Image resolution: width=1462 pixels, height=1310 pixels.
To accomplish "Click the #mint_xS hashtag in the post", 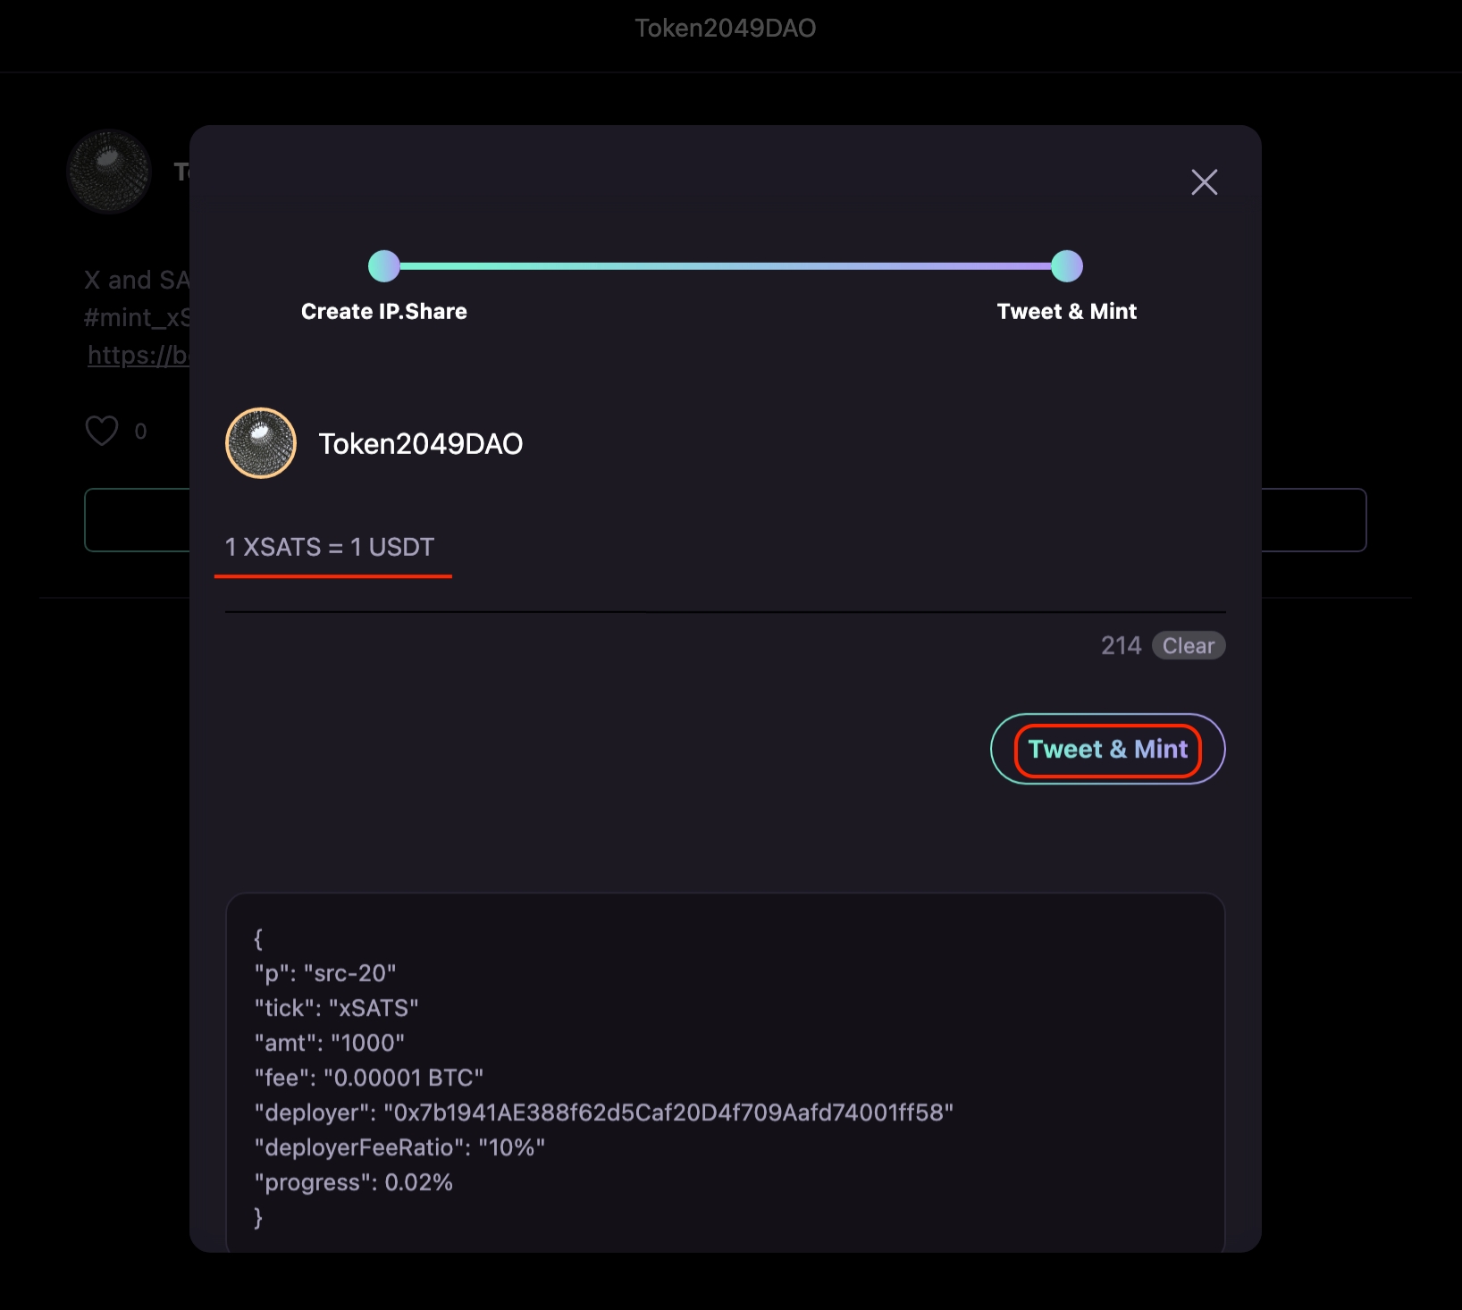I will click(137, 318).
